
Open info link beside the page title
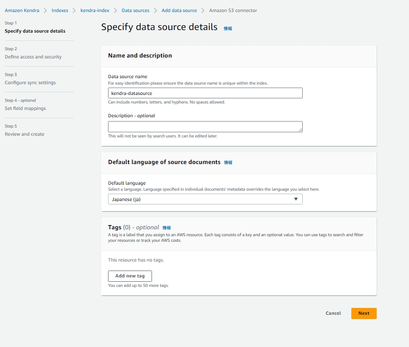click(228, 28)
